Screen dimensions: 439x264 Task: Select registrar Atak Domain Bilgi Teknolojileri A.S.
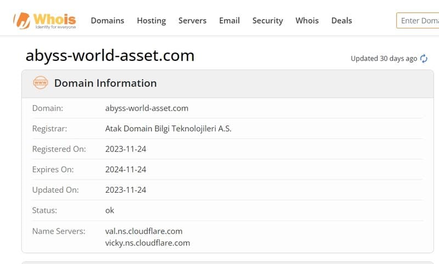pyautogui.click(x=168, y=129)
